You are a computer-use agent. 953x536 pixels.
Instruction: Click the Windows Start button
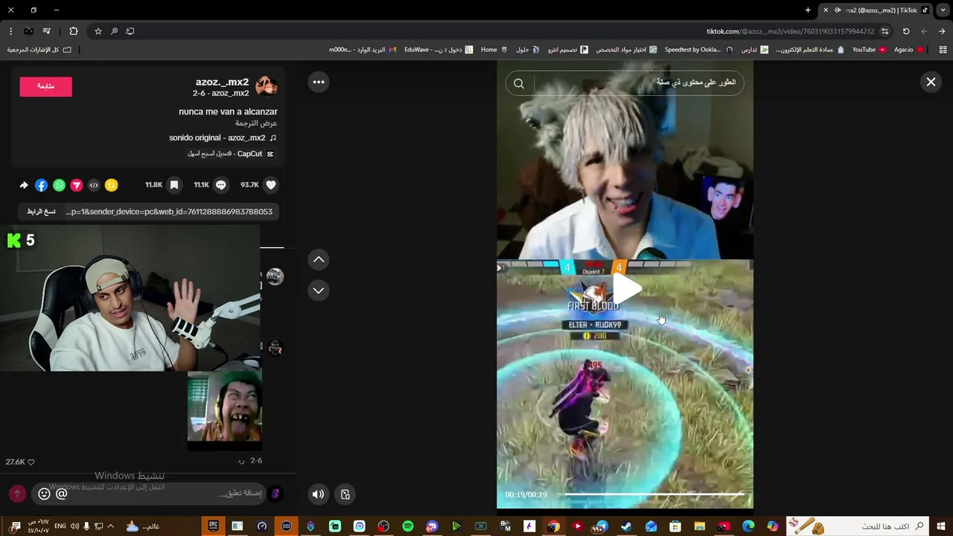tap(942, 526)
